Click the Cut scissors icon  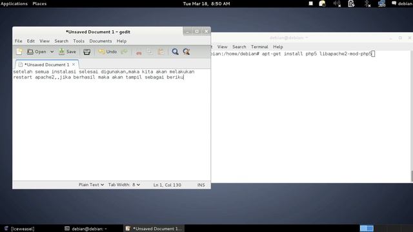tap(139, 52)
